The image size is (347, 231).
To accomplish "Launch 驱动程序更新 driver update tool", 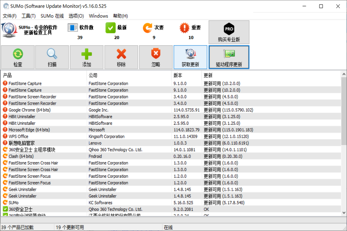I will (x=229, y=57).
